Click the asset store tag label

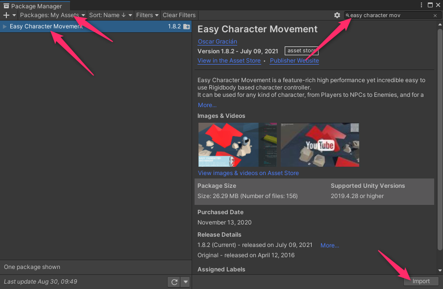pos(301,51)
